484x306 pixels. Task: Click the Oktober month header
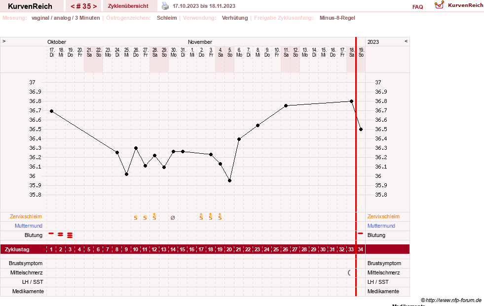(x=56, y=42)
